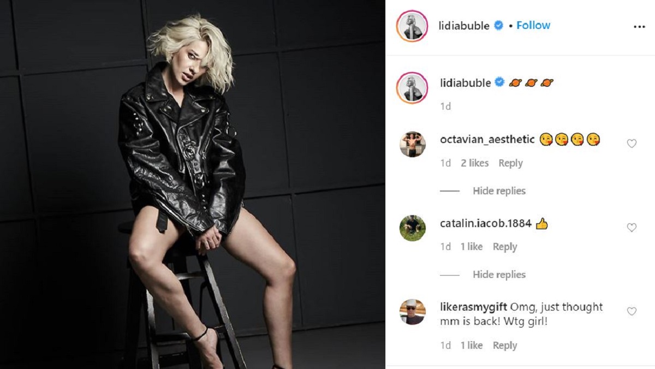Reply to octavian_aesthetic comment
Image resolution: width=655 pixels, height=369 pixels.
click(x=510, y=163)
